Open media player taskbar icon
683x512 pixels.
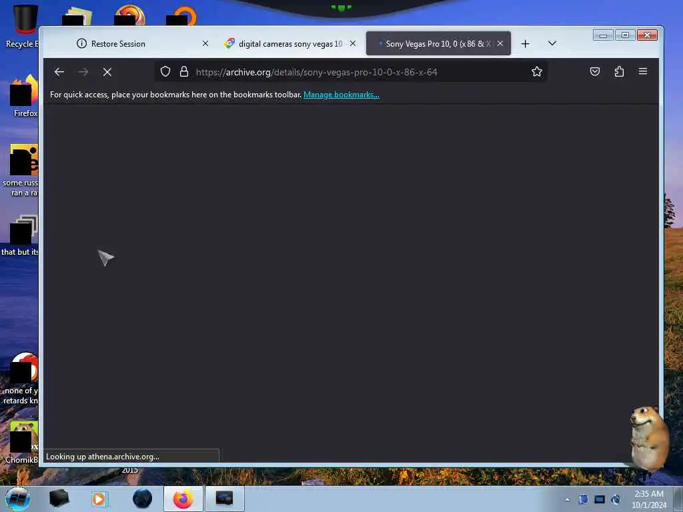[x=99, y=499]
